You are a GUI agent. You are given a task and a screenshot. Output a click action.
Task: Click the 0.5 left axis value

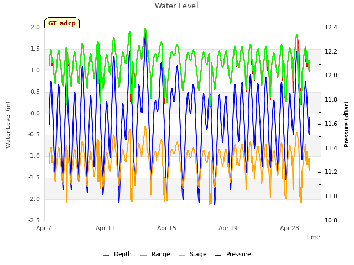coord(35,92)
